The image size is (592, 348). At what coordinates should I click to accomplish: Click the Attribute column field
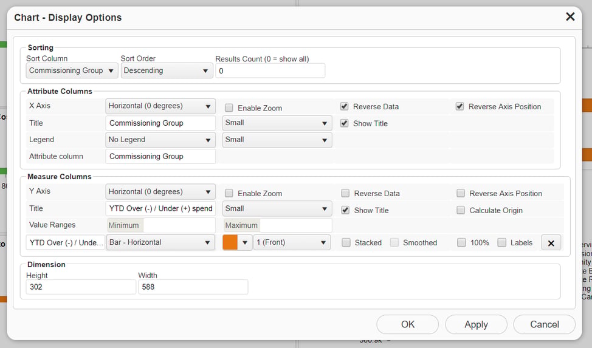click(x=160, y=156)
